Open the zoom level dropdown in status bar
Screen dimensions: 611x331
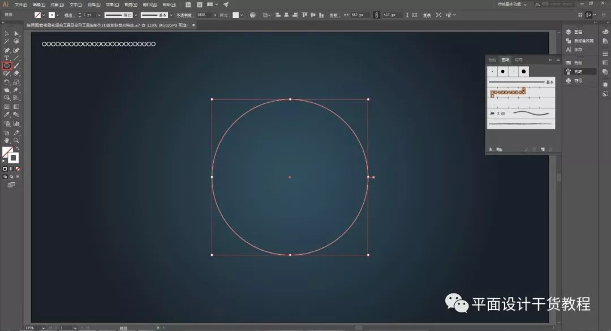point(43,328)
